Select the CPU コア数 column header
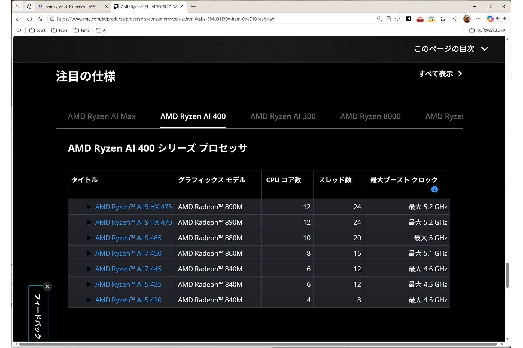523x348 pixels. pos(287,185)
